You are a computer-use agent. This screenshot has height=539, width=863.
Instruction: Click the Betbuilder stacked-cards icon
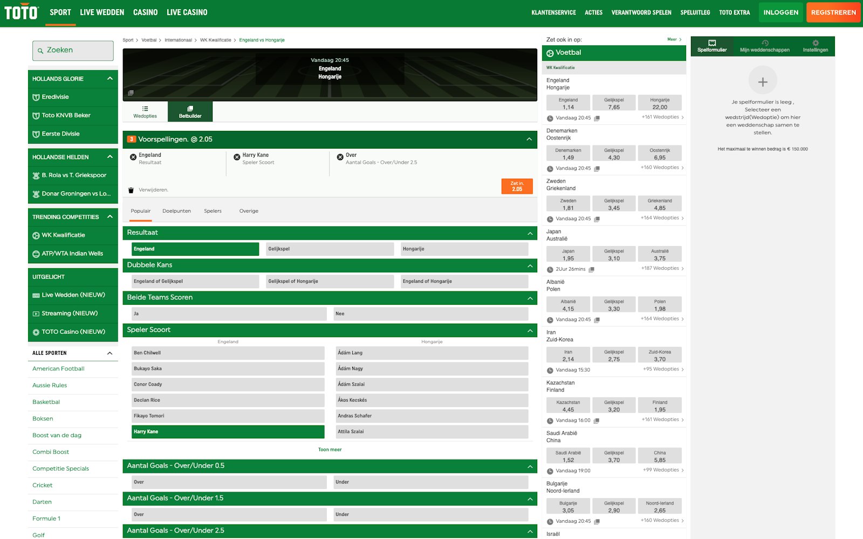pyautogui.click(x=190, y=109)
